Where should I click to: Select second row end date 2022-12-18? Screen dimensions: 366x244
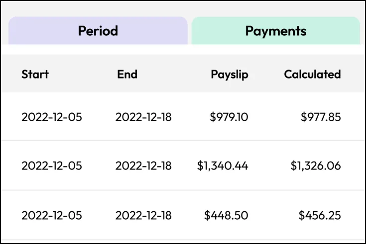tap(143, 166)
